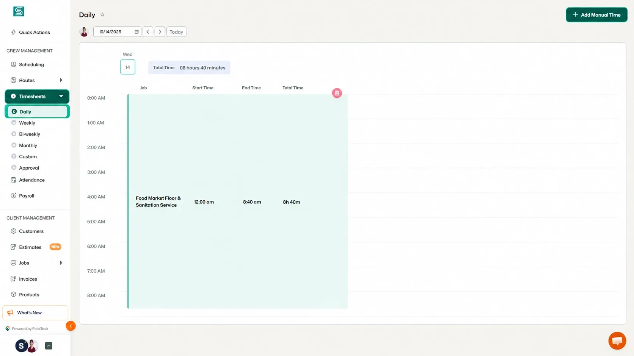Jump to Today
This screenshot has height=356, width=634.
click(x=176, y=32)
